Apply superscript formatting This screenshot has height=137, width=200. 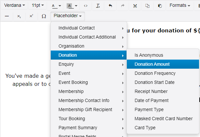(x=31, y=16)
